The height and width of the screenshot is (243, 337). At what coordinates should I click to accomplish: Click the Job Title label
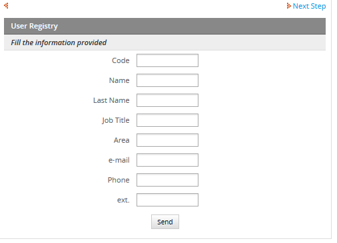pyautogui.click(x=116, y=120)
